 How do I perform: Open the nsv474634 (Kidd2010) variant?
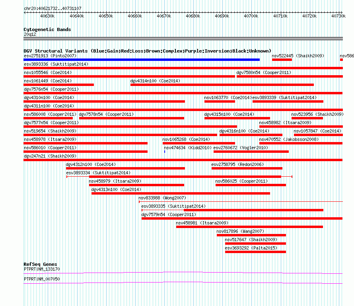(x=188, y=148)
